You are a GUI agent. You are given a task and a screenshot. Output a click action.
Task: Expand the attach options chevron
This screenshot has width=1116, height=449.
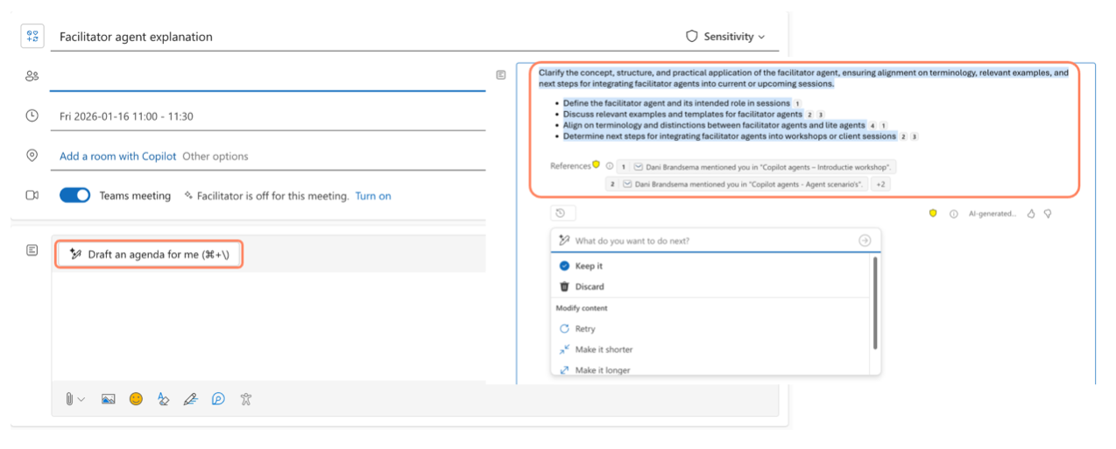point(81,399)
